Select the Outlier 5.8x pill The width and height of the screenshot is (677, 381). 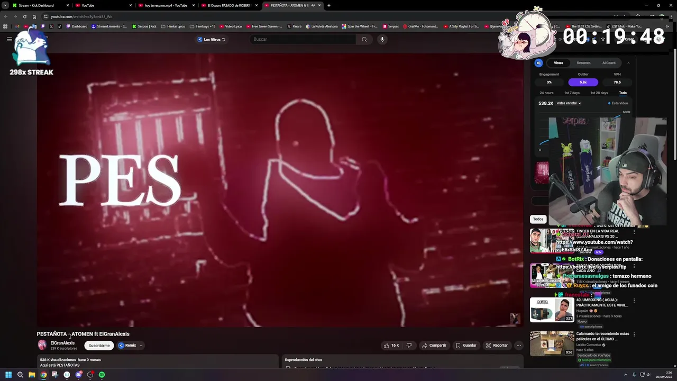click(583, 82)
